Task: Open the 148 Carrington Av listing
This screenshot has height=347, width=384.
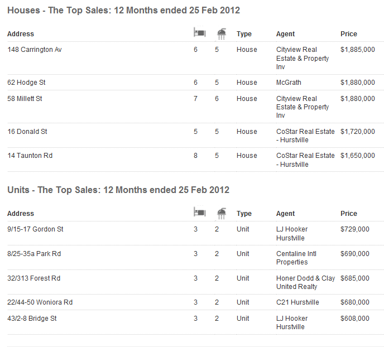Action: pos(35,50)
